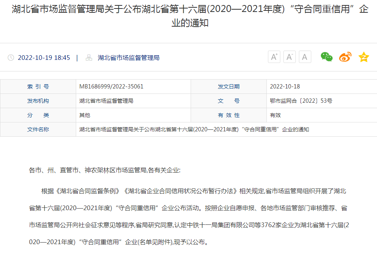
Task: Decrease font size with A- button
Action: 290,57
